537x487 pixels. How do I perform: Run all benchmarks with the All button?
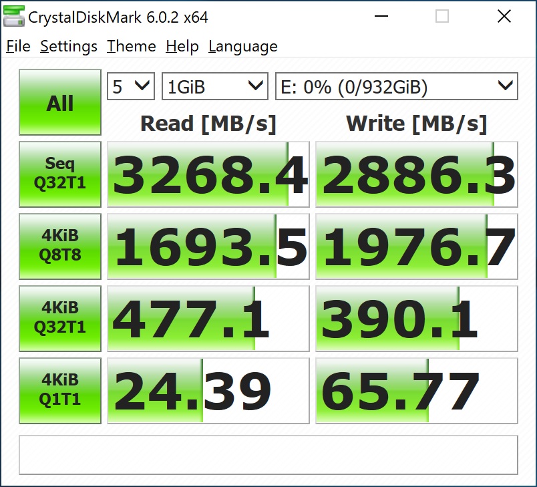pos(60,102)
